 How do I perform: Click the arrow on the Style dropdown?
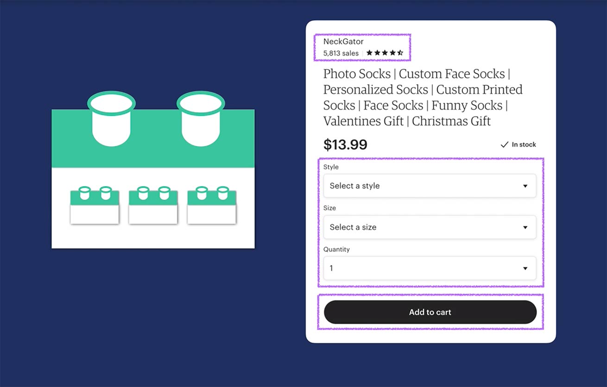tap(525, 186)
